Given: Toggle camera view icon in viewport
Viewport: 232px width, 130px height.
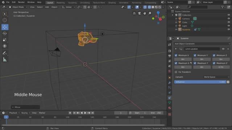Looking at the screenshot, I should 140,13.
